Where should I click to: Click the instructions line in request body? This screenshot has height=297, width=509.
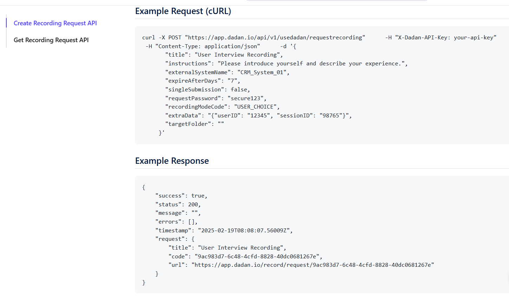286,64
